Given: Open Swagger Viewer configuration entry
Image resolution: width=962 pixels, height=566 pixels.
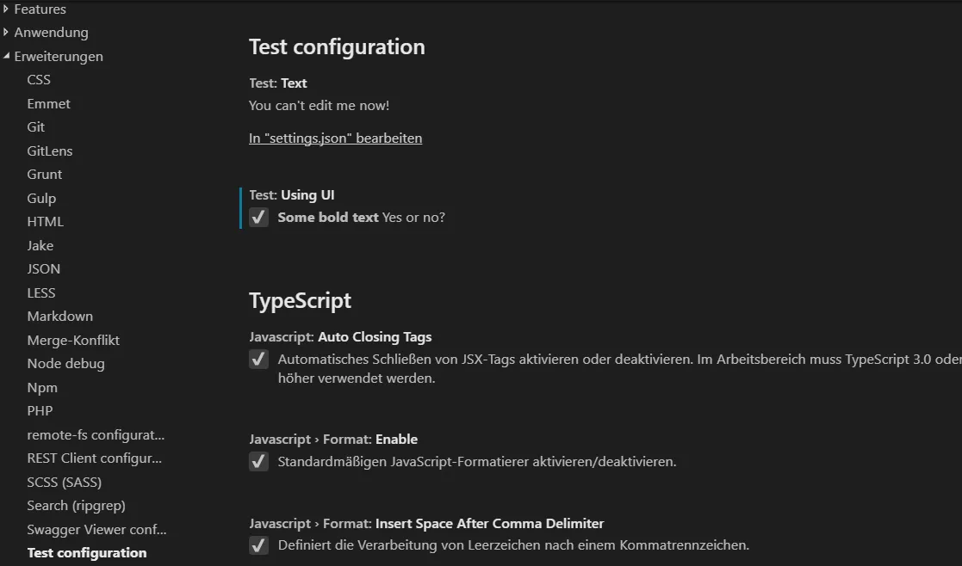Looking at the screenshot, I should coord(96,530).
